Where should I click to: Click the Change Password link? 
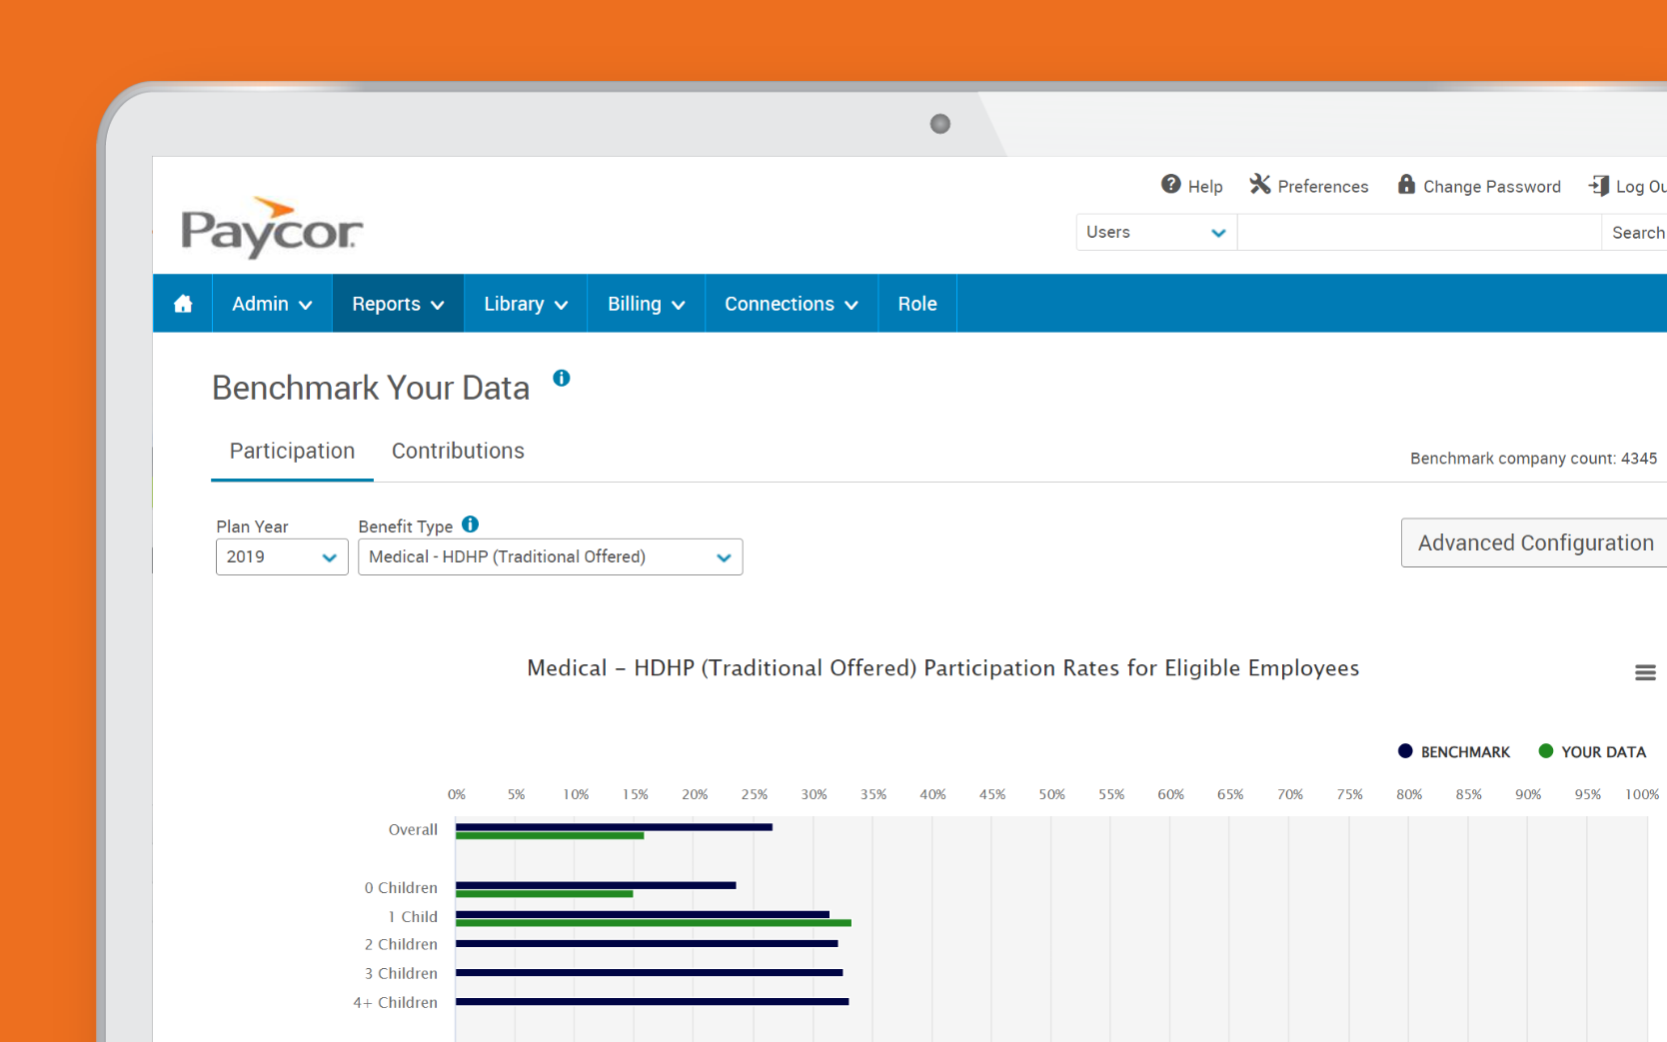pos(1492,186)
